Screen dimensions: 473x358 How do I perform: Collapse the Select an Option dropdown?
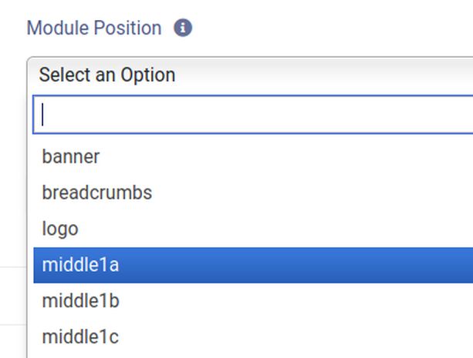pyautogui.click(x=250, y=75)
